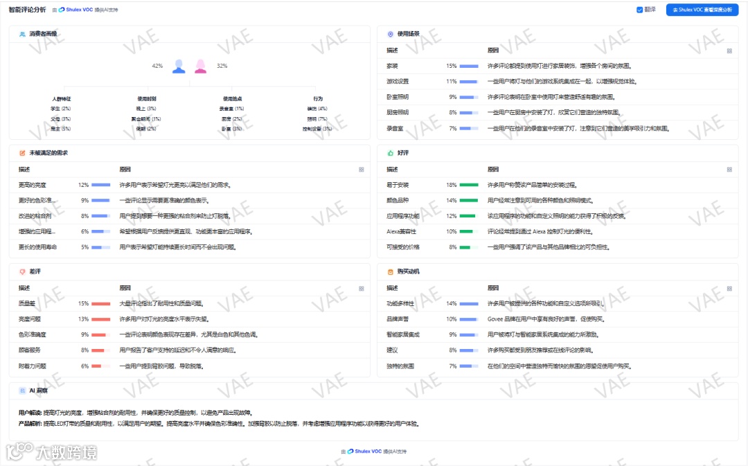The height and width of the screenshot is (466, 748).
Task: Select the 应用程序功能 row in 好评
Action: pyautogui.click(x=558, y=216)
